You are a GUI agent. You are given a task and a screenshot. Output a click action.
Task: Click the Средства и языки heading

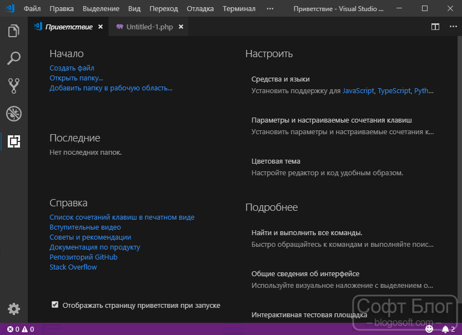pos(280,79)
